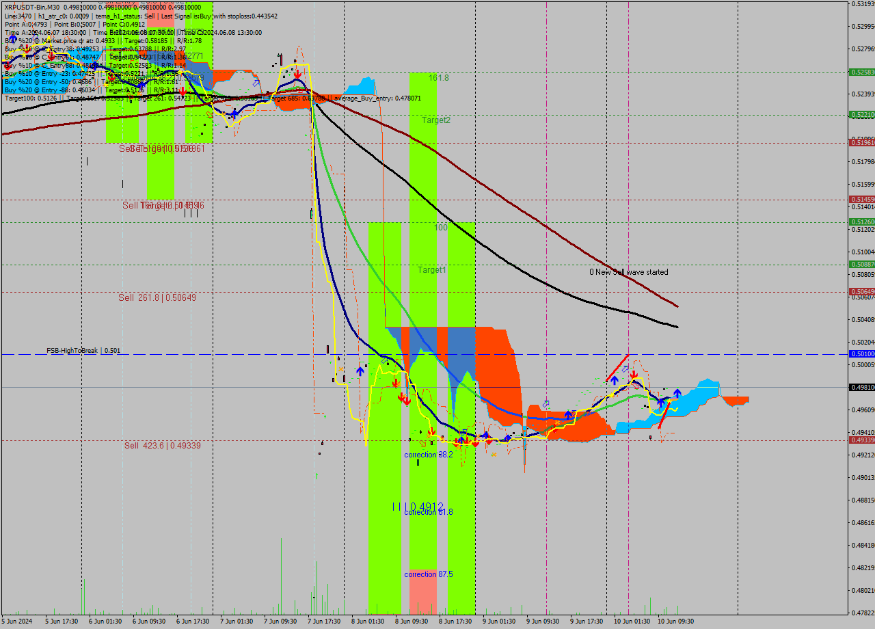Click the red 0.51961 price tag

click(x=861, y=142)
